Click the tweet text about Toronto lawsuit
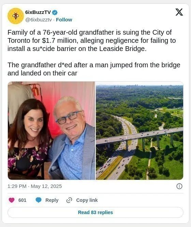The width and height of the screenshot is (191, 227). [91, 40]
